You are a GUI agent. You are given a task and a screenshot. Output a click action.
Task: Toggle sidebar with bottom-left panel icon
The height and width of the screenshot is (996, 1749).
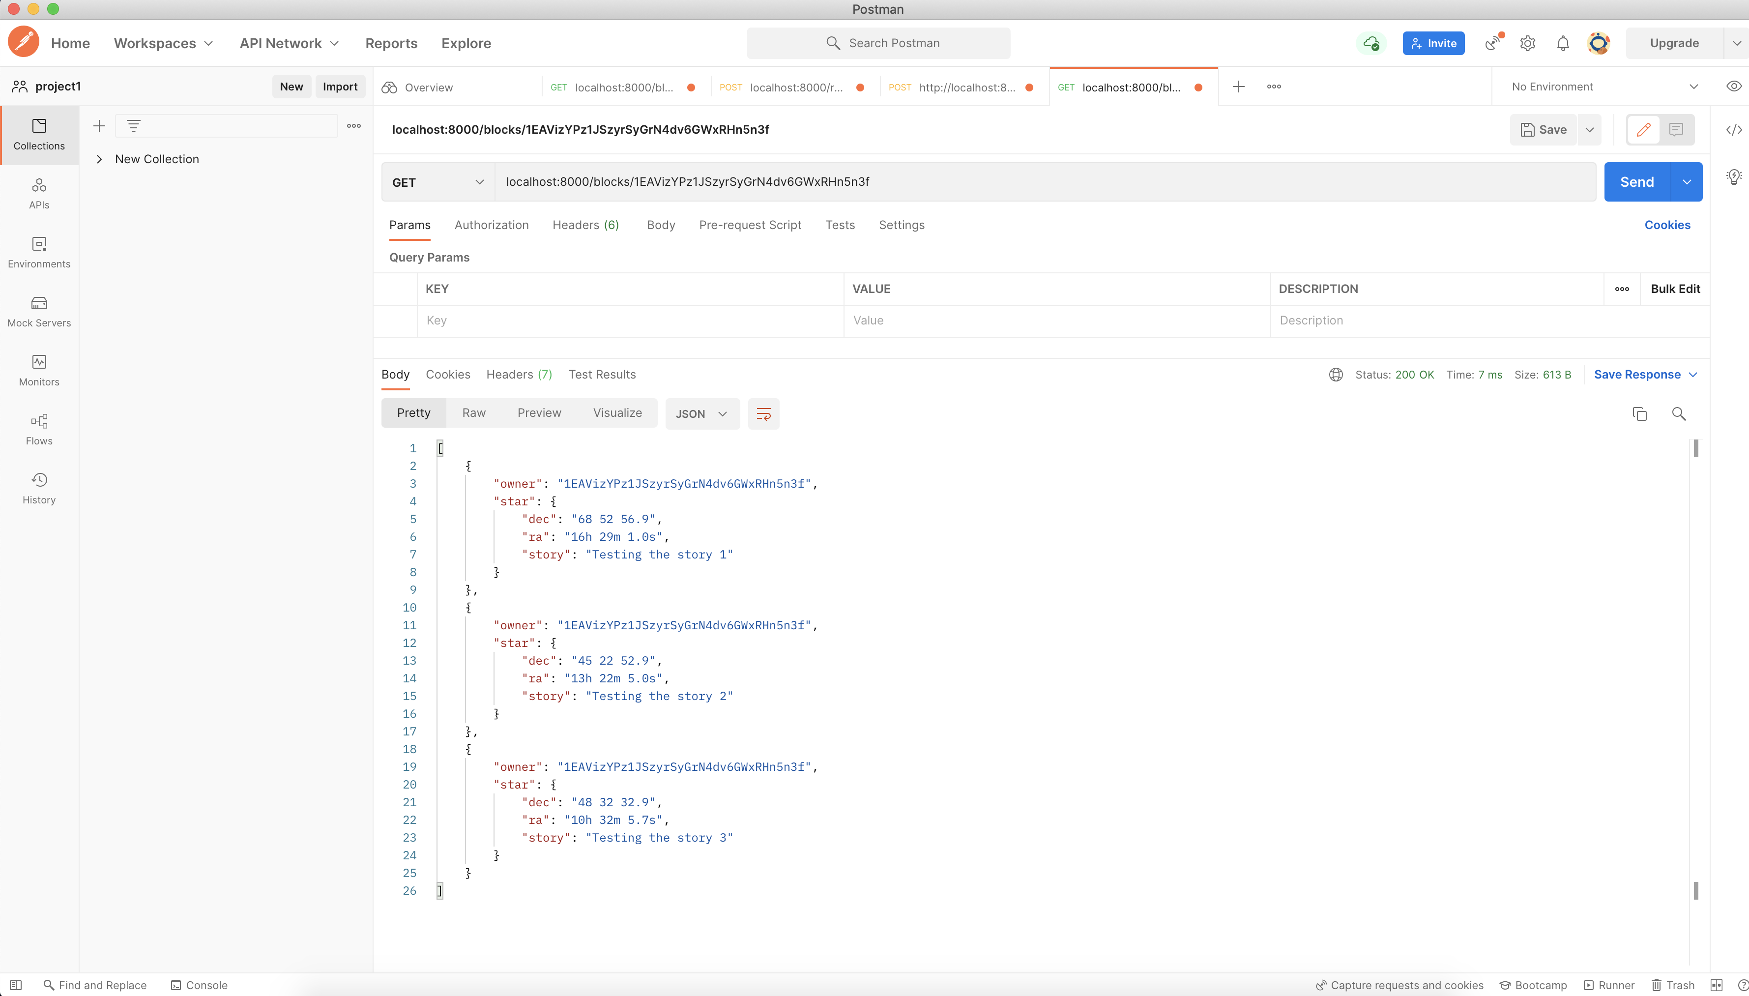click(15, 985)
